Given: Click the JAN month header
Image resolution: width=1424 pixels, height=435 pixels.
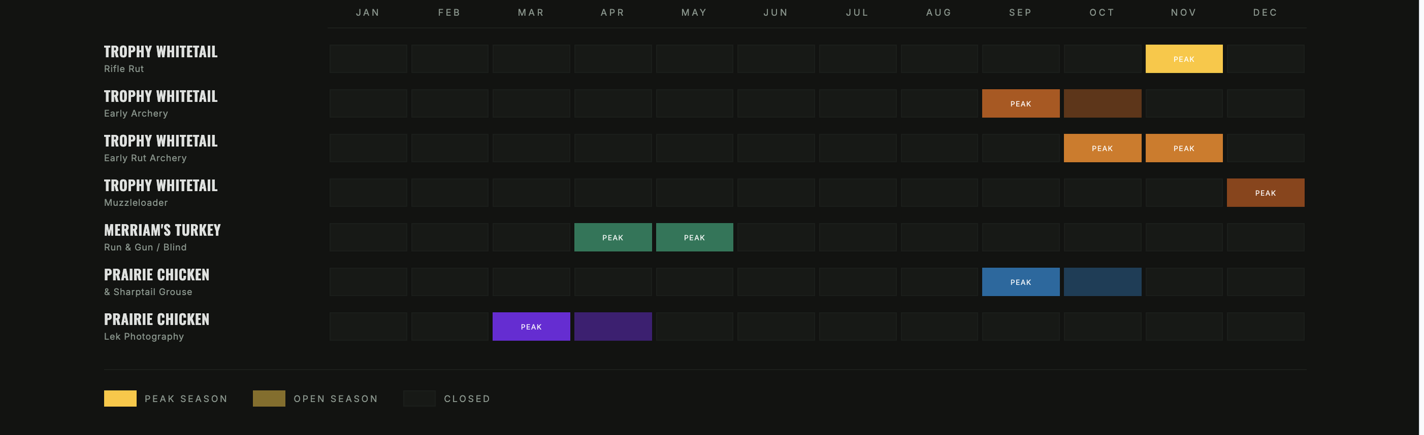Looking at the screenshot, I should pos(368,13).
